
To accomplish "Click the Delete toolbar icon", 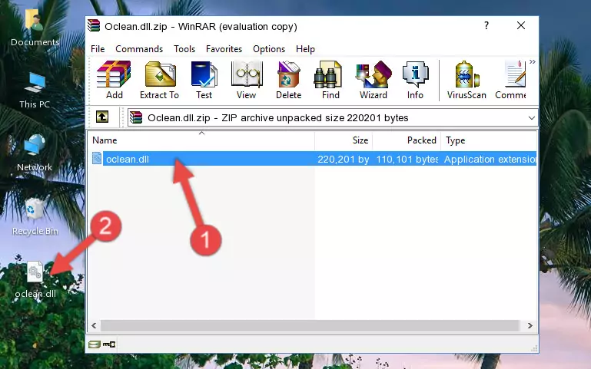I will pyautogui.click(x=288, y=80).
